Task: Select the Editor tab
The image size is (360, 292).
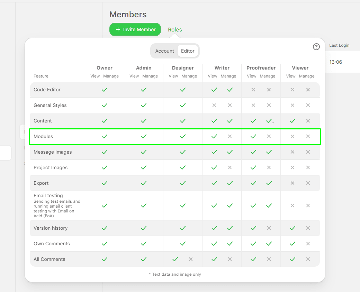Action: [x=188, y=51]
